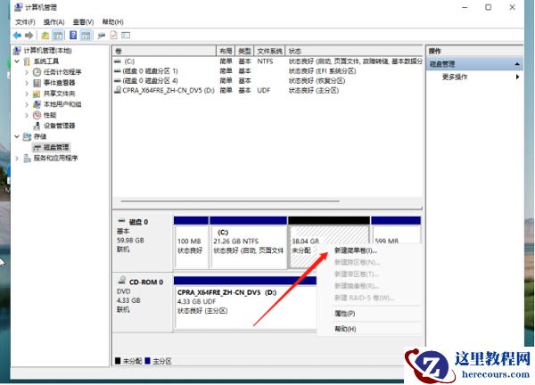
Task: Sort by the 类型 column header
Action: [244, 51]
